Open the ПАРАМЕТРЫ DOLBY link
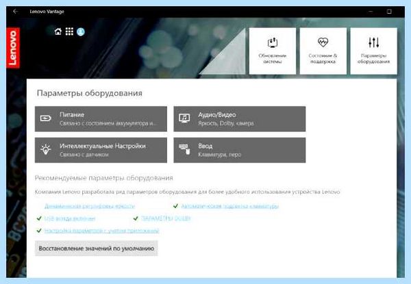The image size is (411, 284). [x=166, y=218]
